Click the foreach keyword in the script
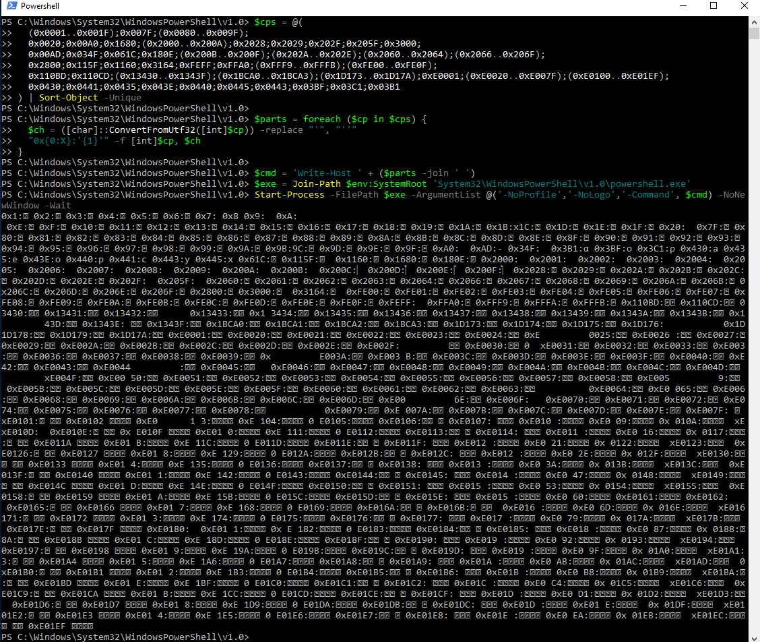This screenshot has height=642, width=760. tap(342, 119)
